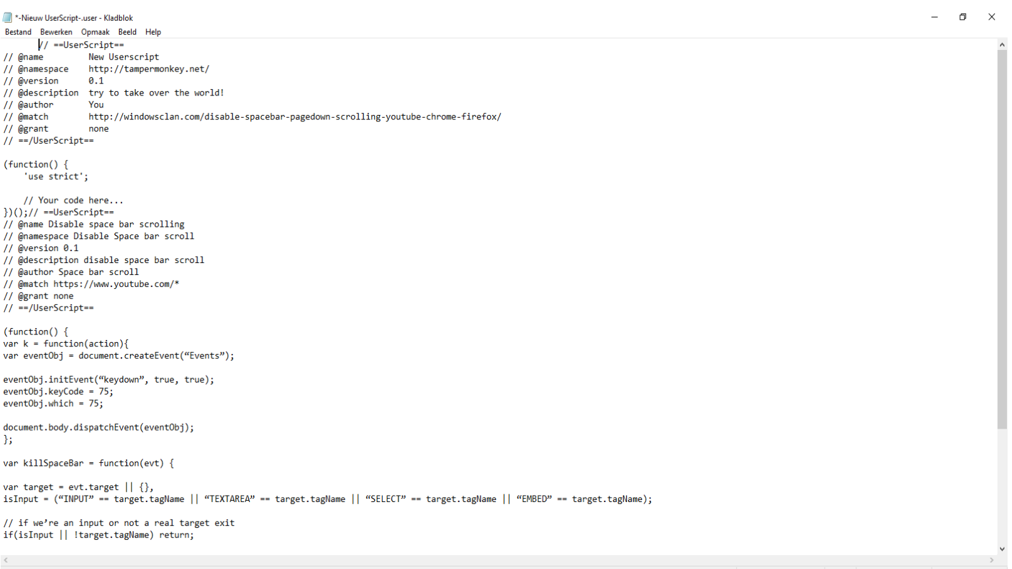Screen dimensions: 1012x569
Task: Click '@description disable space bar scroll' line
Action: 104,260
